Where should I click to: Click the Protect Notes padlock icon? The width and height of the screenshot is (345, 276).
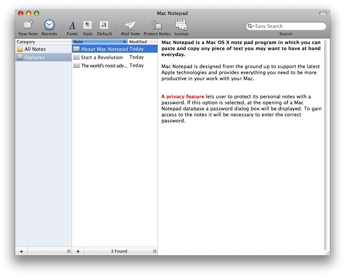tap(157, 25)
